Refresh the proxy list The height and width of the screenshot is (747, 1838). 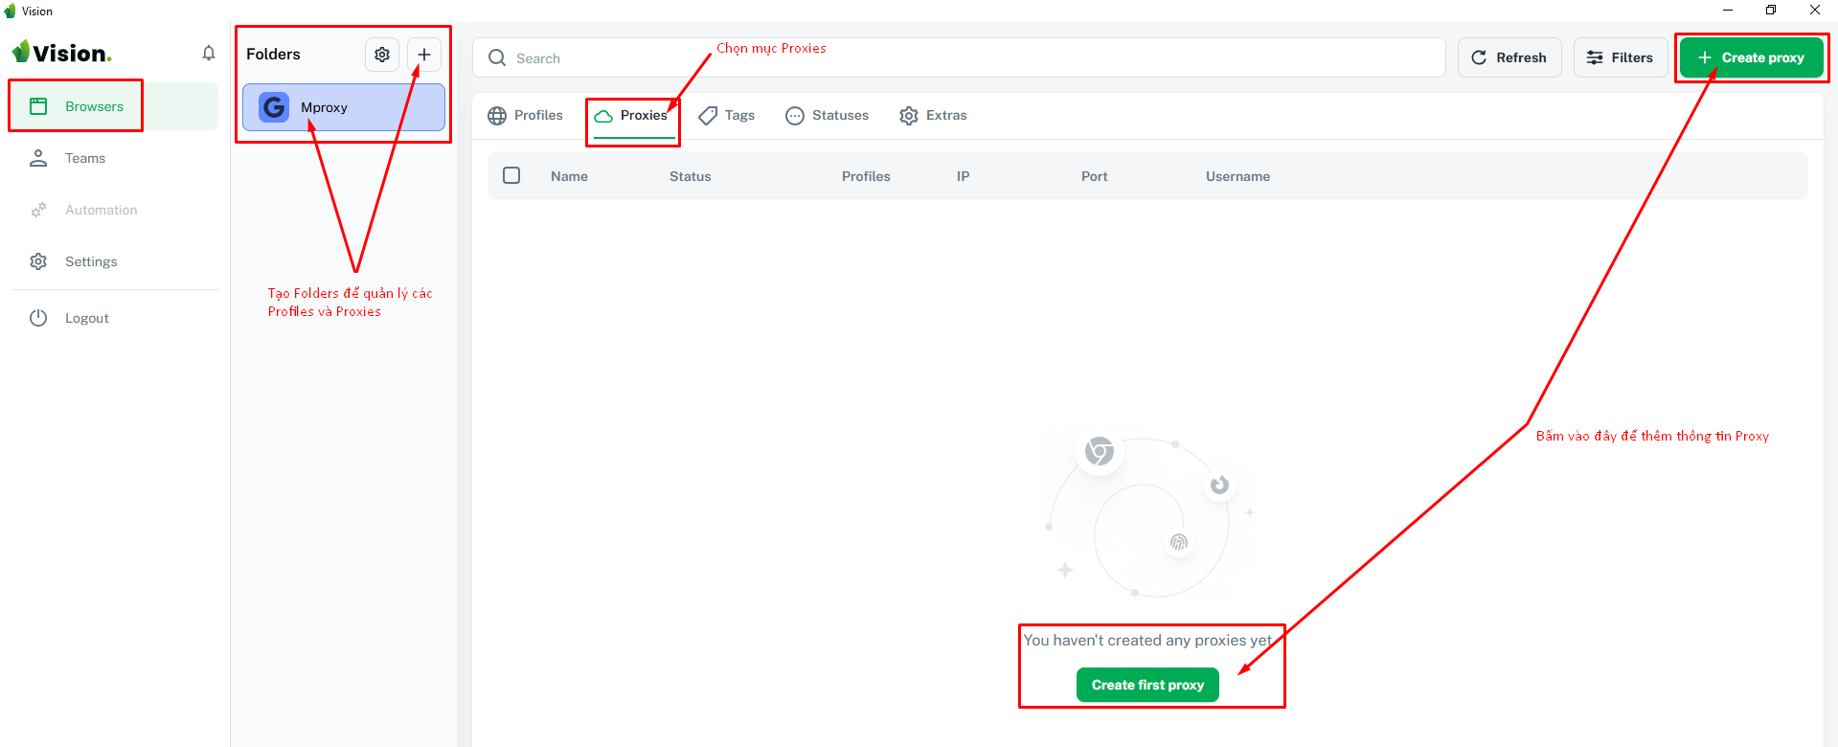pos(1509,57)
